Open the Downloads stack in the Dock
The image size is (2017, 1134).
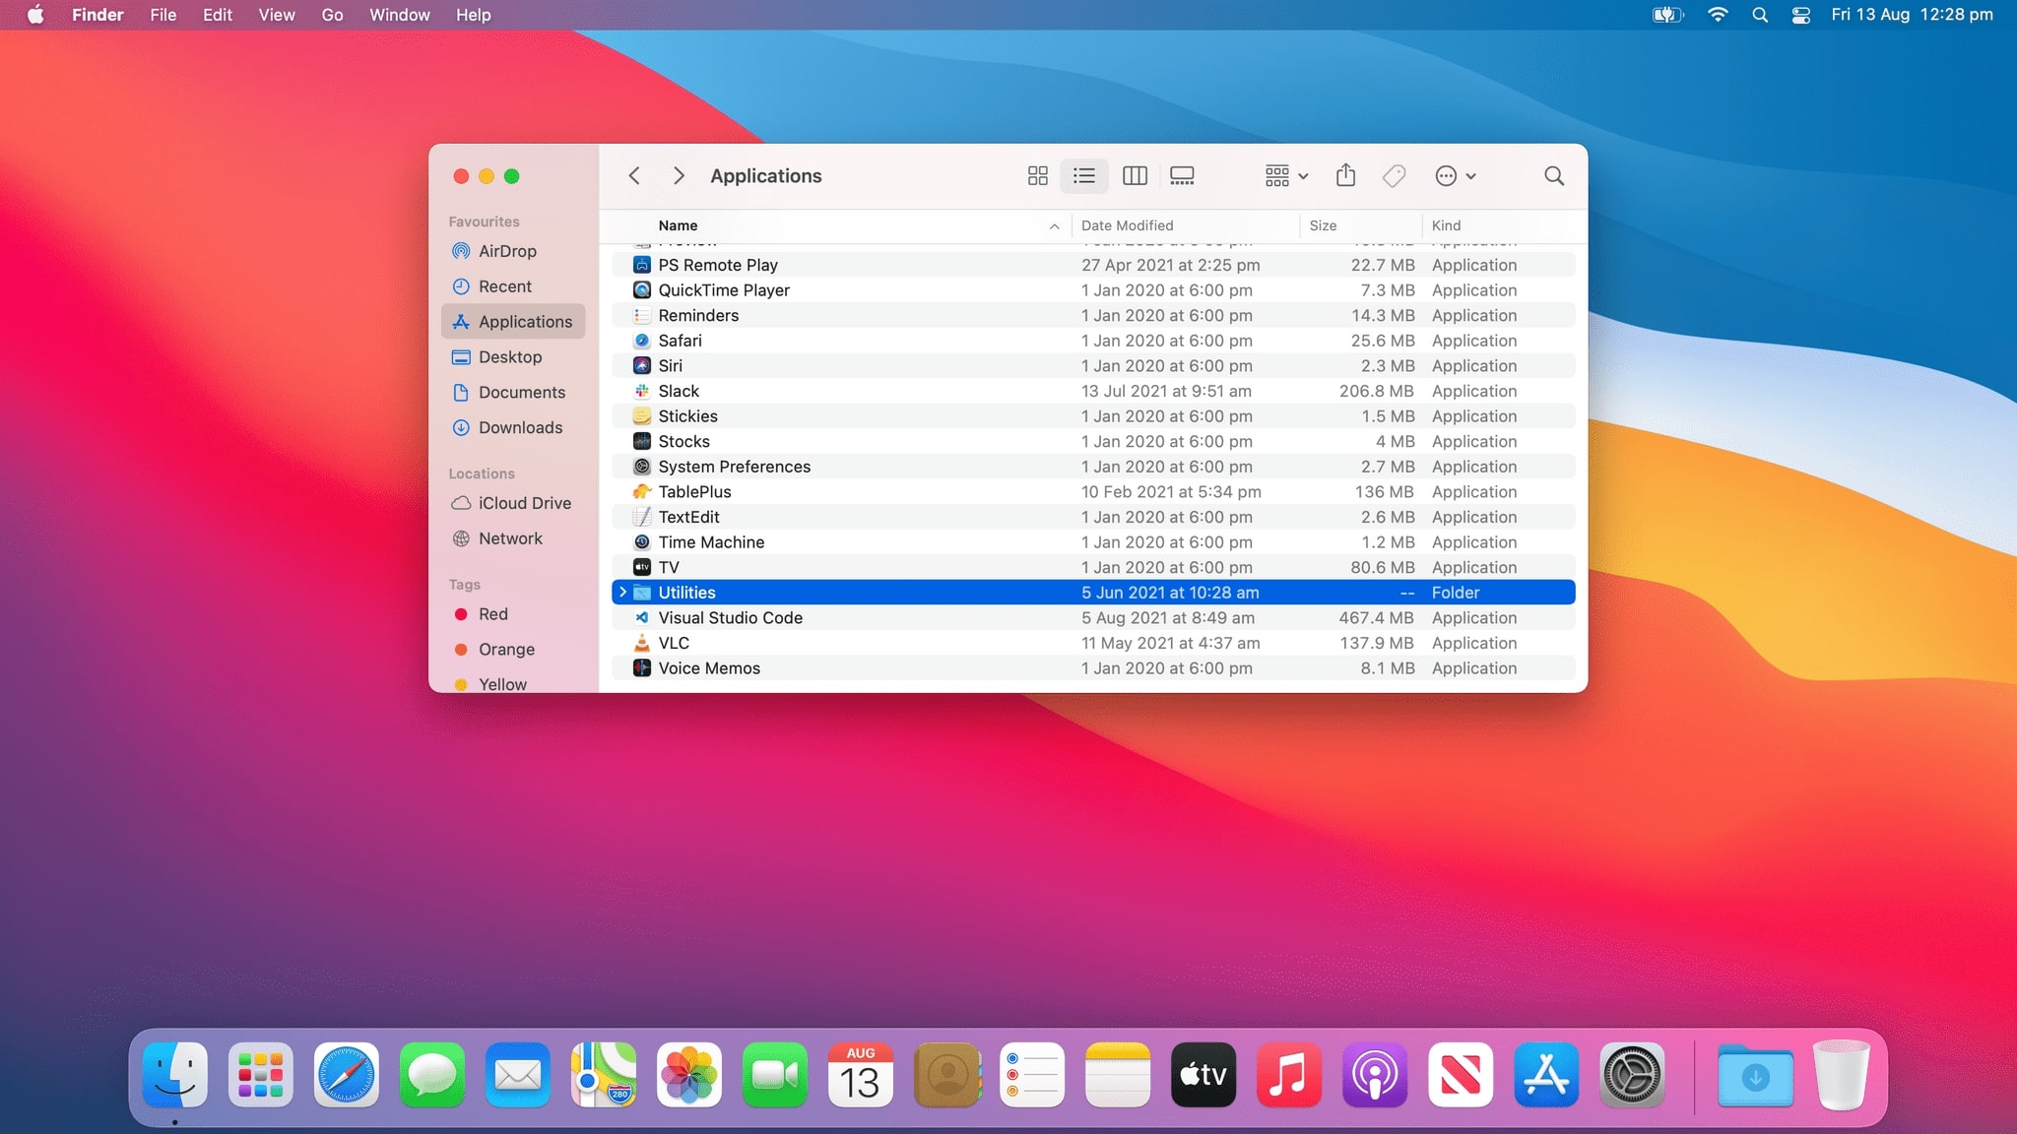1755,1075
